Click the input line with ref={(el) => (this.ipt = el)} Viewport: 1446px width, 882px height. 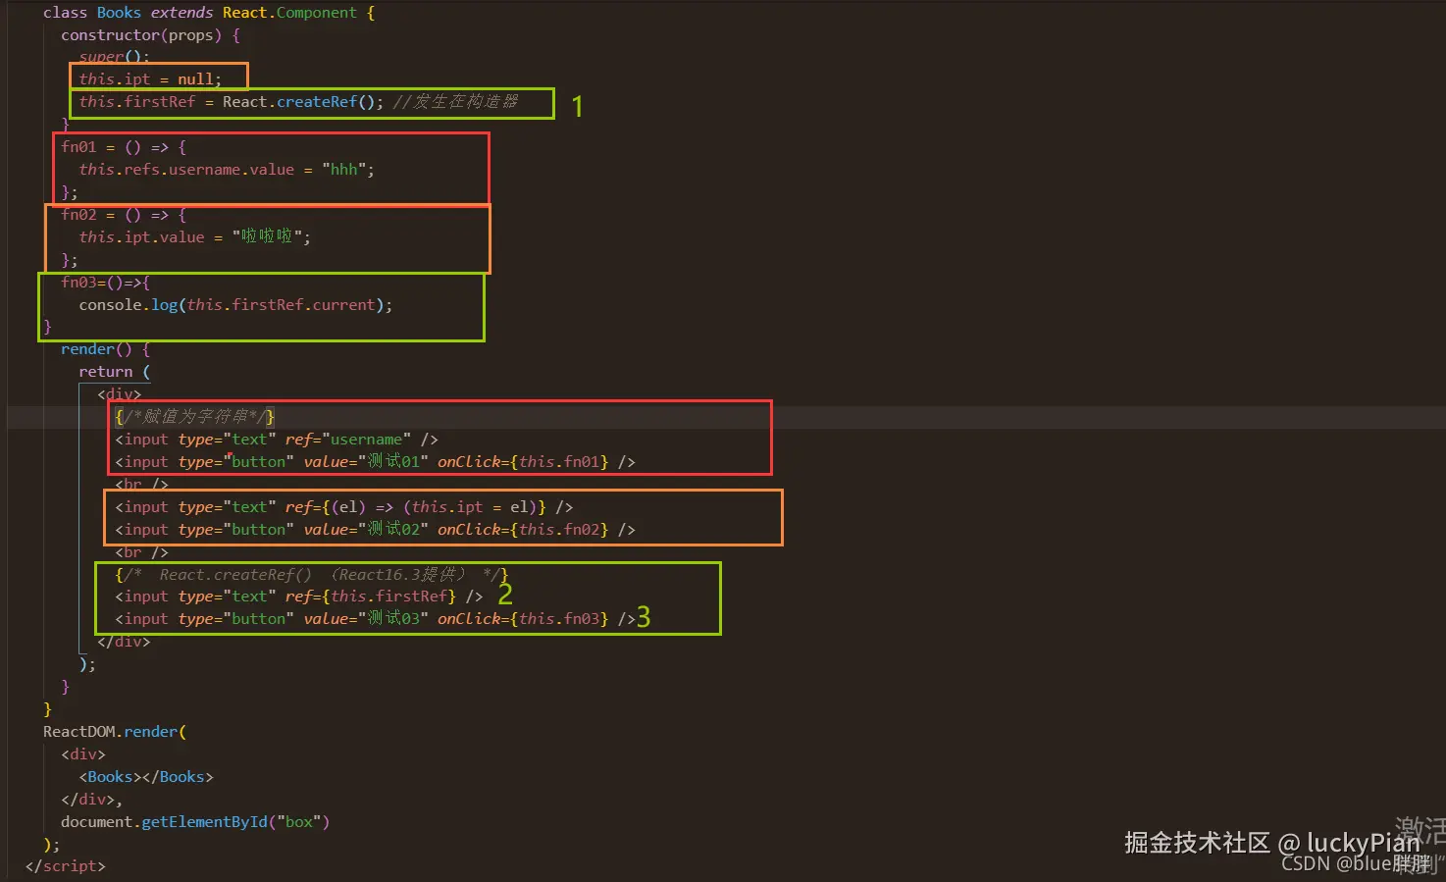coord(343,507)
